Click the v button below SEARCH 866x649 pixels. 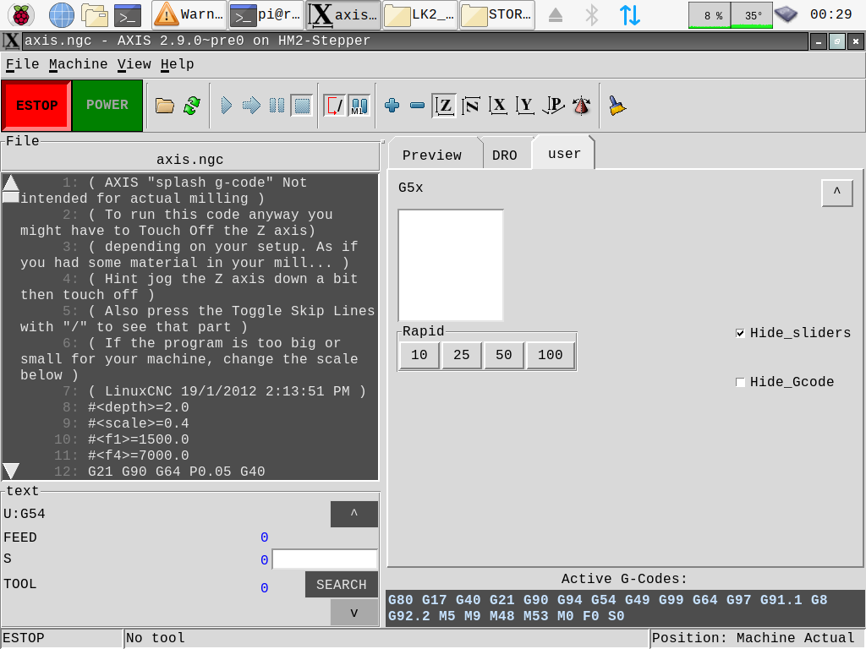coord(354,613)
